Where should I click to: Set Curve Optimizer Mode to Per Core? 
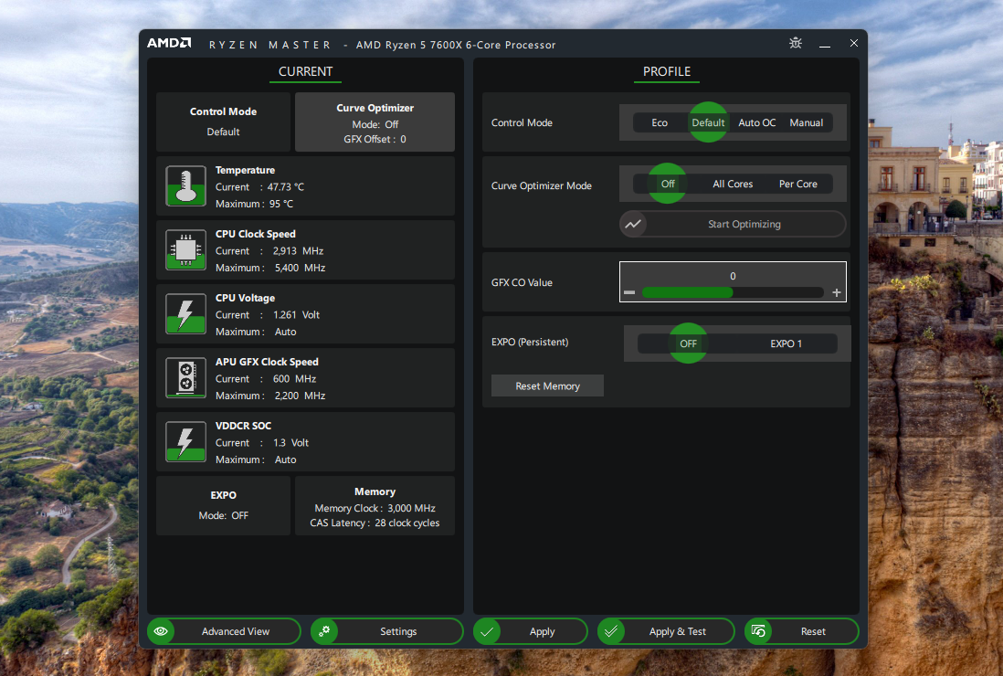point(798,185)
